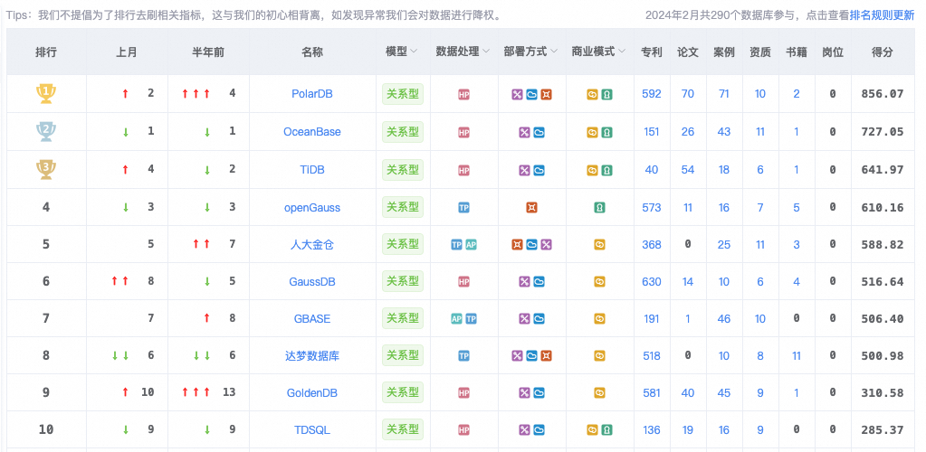The width and height of the screenshot is (926, 452).
Task: Click the green keyhole icon in the OceanBase row
Action: [606, 133]
